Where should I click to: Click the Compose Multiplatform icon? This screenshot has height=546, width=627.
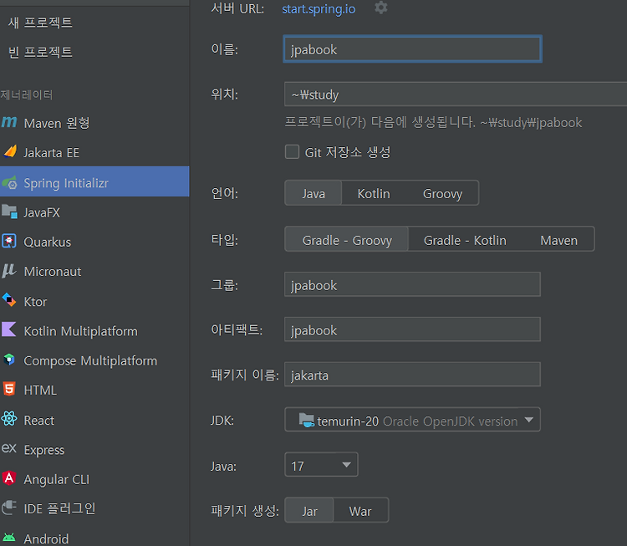9,360
